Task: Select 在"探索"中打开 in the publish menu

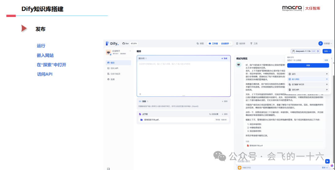Action: tap(308, 84)
